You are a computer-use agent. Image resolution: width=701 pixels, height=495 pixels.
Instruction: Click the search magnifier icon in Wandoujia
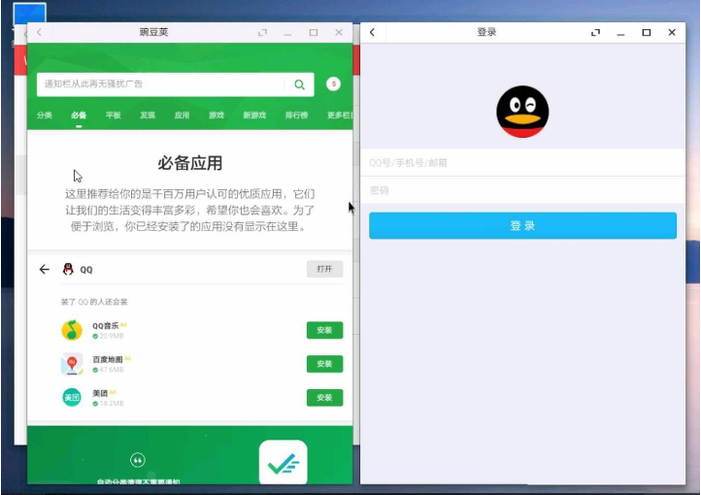299,84
